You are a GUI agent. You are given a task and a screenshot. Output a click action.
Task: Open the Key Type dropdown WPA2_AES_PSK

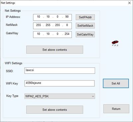tap(60, 96)
